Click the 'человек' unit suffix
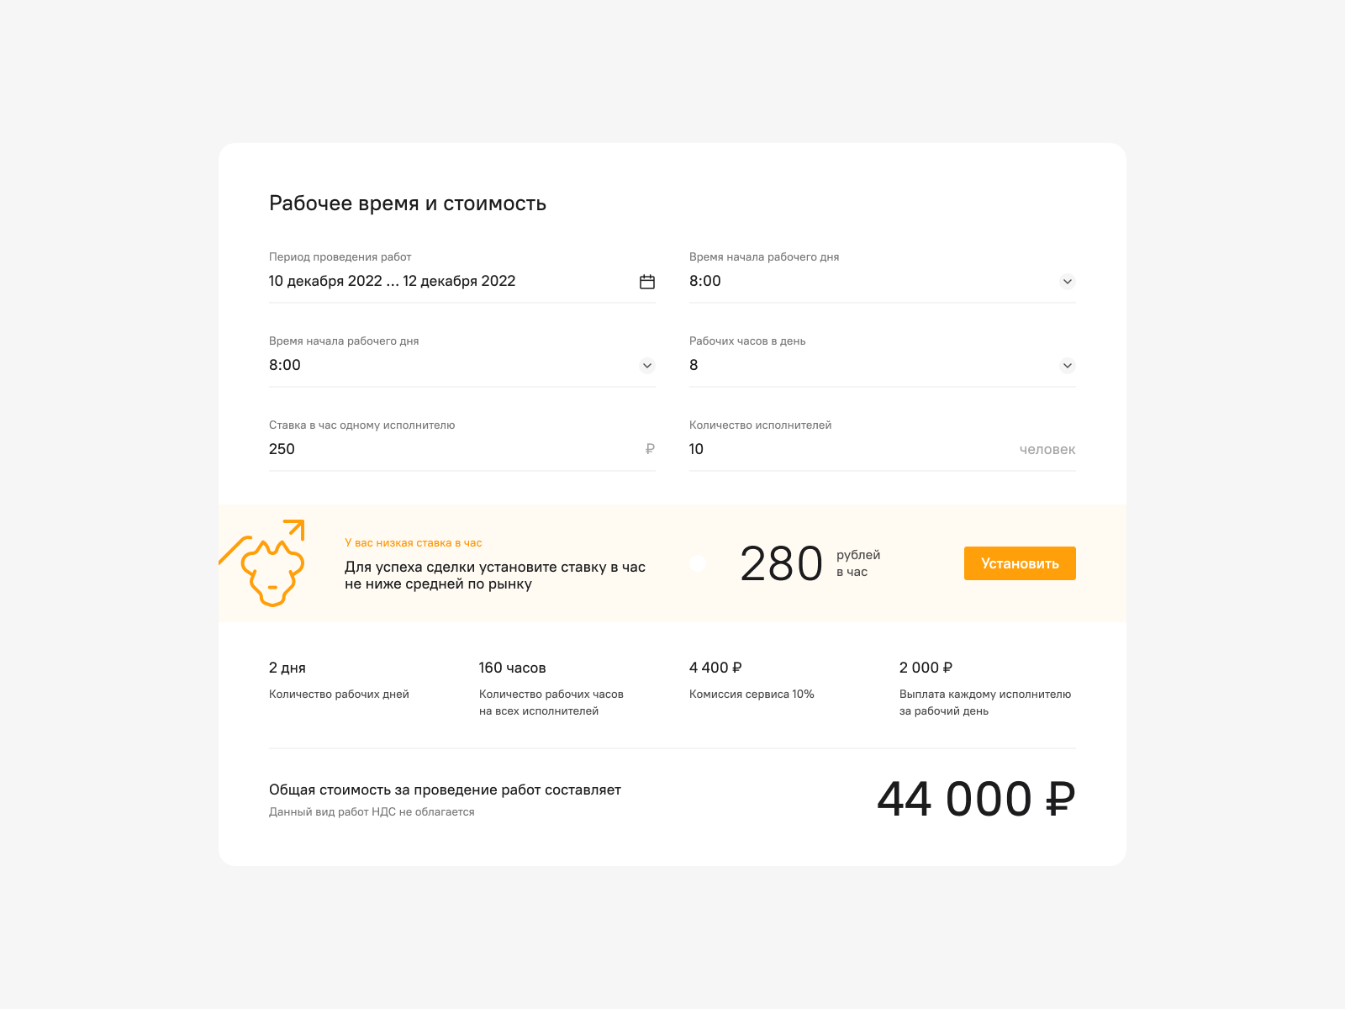Image resolution: width=1345 pixels, height=1009 pixels. tap(1047, 450)
